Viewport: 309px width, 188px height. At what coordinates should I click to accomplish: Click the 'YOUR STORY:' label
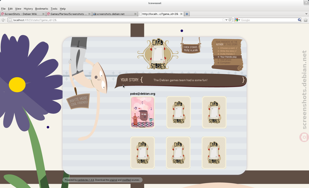130,80
